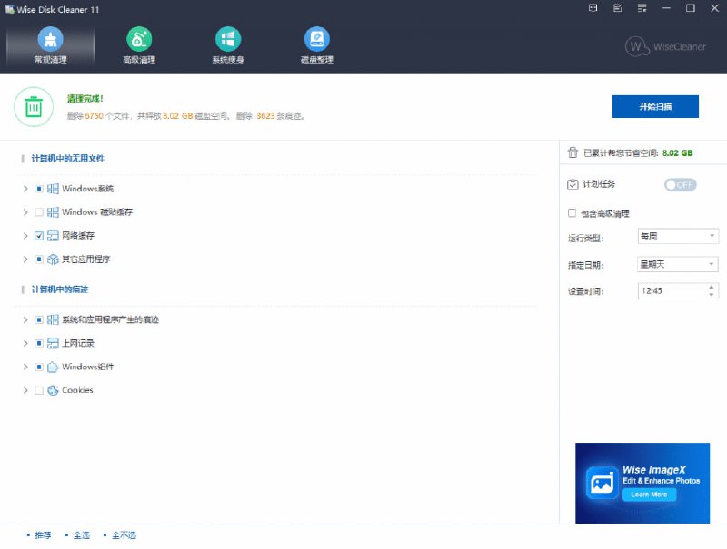Open the 运行类型 frequency dropdown showing 每周
Viewport: 727px width, 549px height.
tap(677, 235)
